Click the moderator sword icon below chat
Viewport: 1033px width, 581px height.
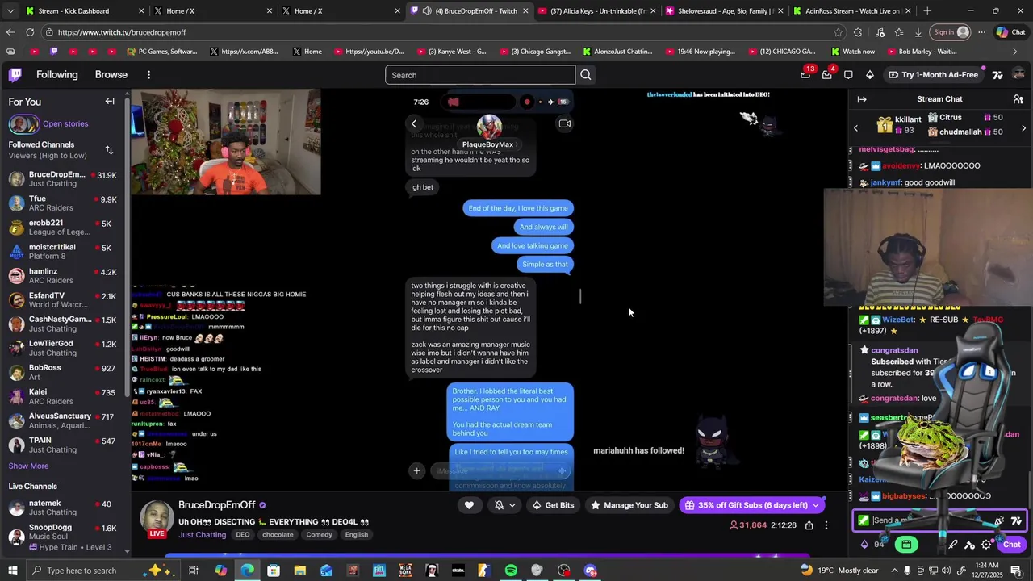953,545
